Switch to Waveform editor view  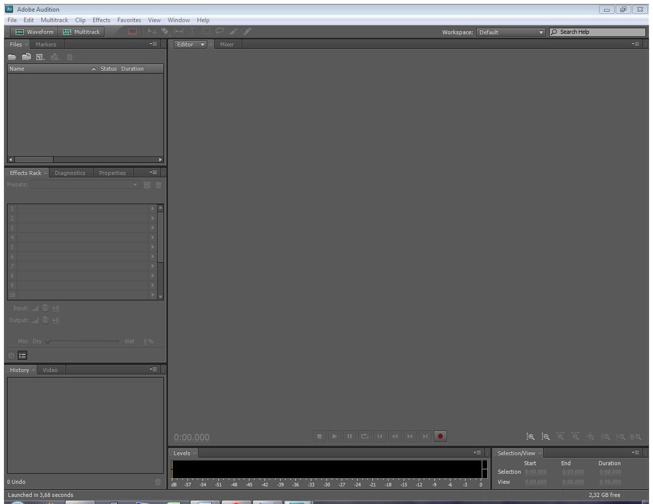pyautogui.click(x=34, y=32)
